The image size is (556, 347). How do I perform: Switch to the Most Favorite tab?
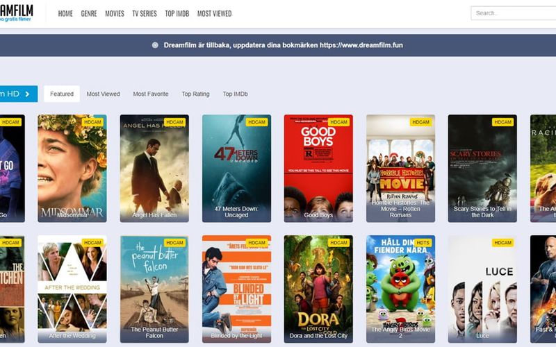click(x=151, y=94)
